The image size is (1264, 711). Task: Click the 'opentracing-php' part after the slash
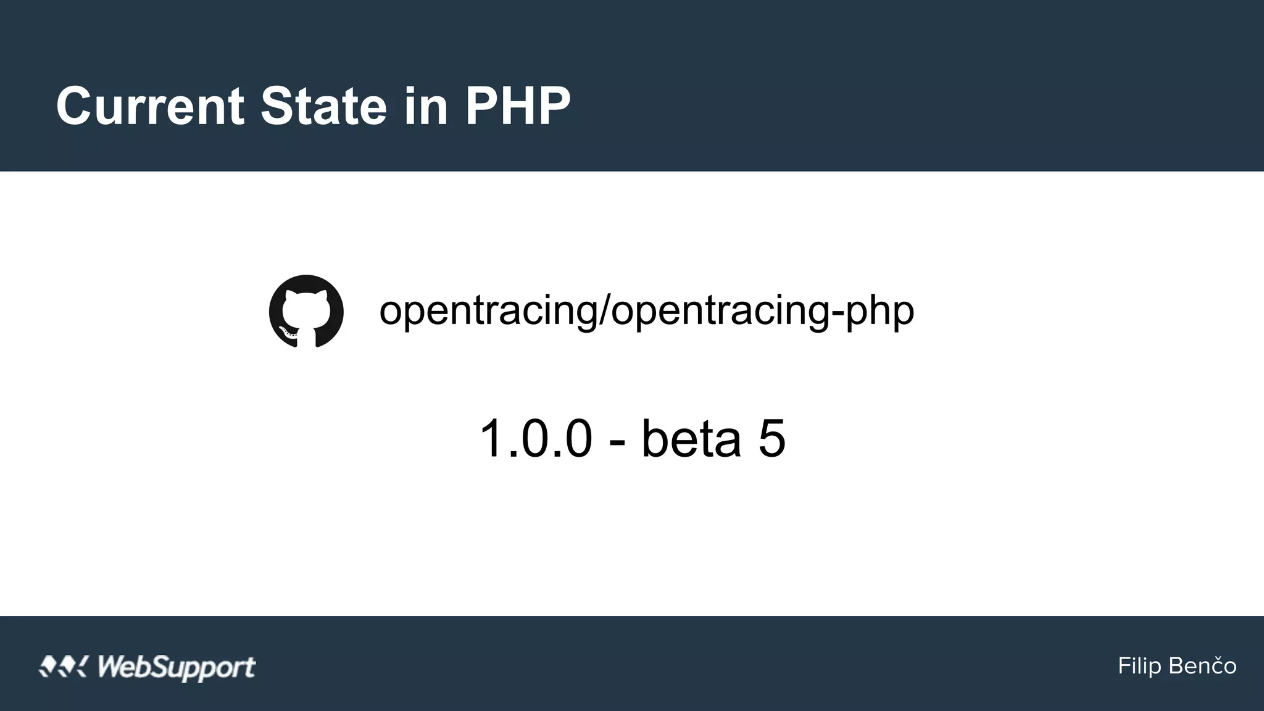[762, 310]
